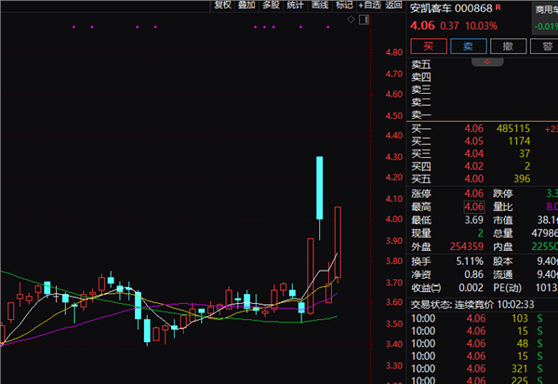Select the 多股 multi-stock view
The image size is (558, 384).
point(272,5)
